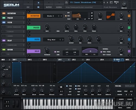Click the NOTE LATCH button
Viewport: 136px width, 110px height.
(130, 86)
